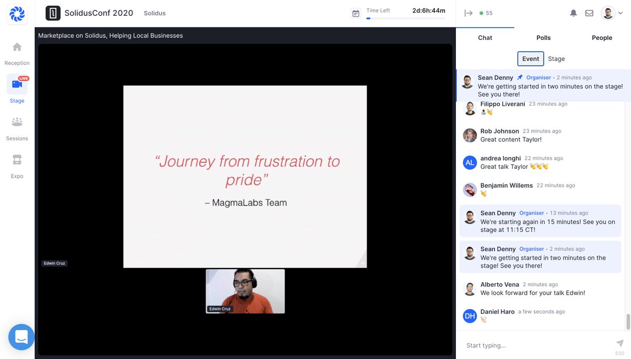Go to Reception in sidebar

point(17,53)
